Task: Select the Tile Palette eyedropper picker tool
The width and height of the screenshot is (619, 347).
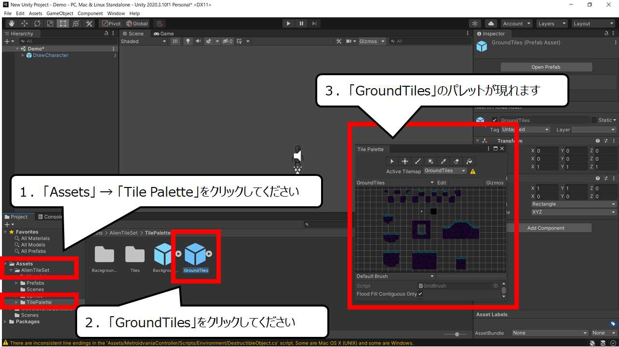Action: click(x=444, y=161)
